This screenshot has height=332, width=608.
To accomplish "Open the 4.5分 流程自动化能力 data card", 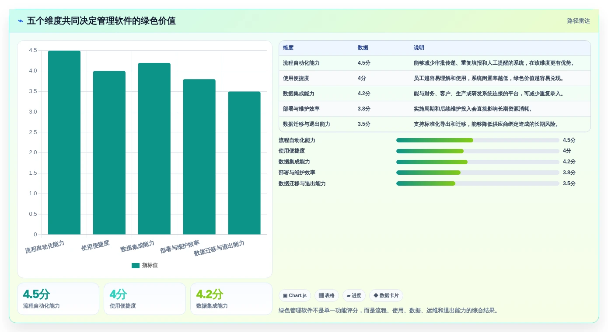I will point(58,299).
